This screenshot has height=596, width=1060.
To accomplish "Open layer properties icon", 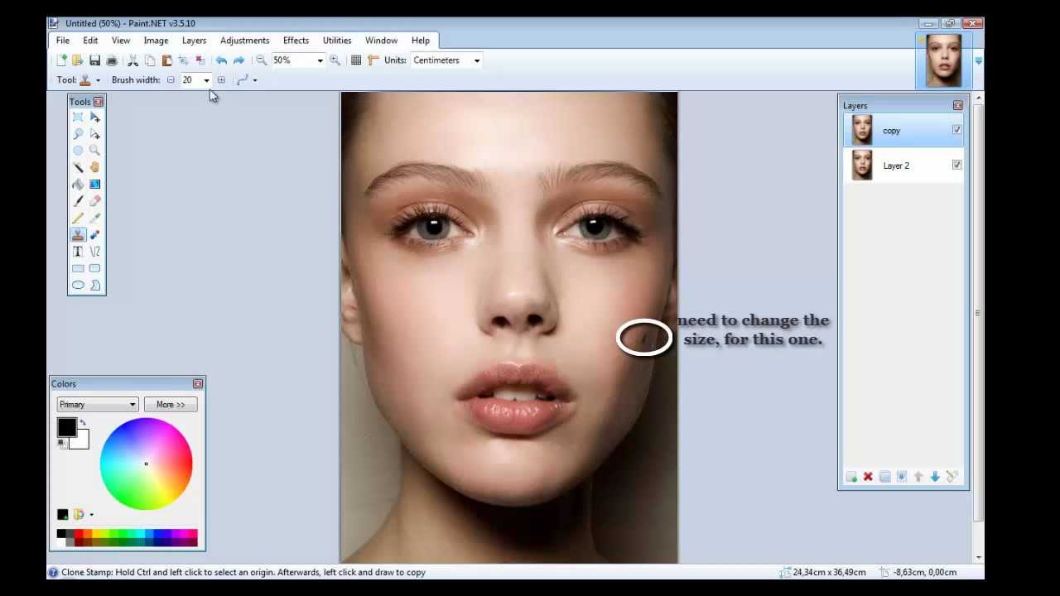I will pos(952,477).
